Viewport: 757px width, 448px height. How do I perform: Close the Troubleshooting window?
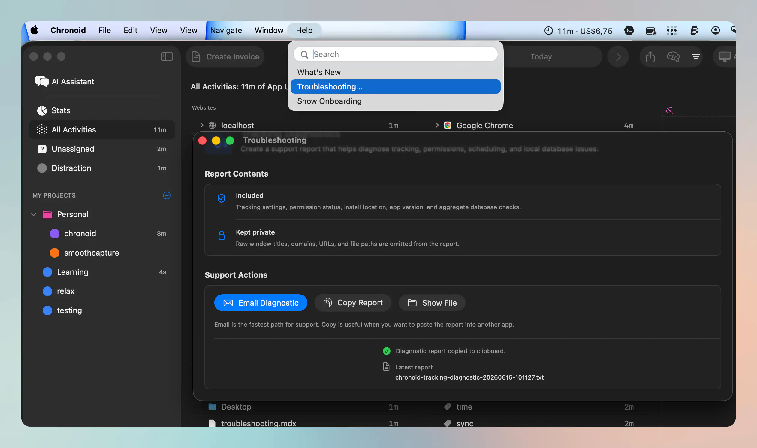coord(202,141)
